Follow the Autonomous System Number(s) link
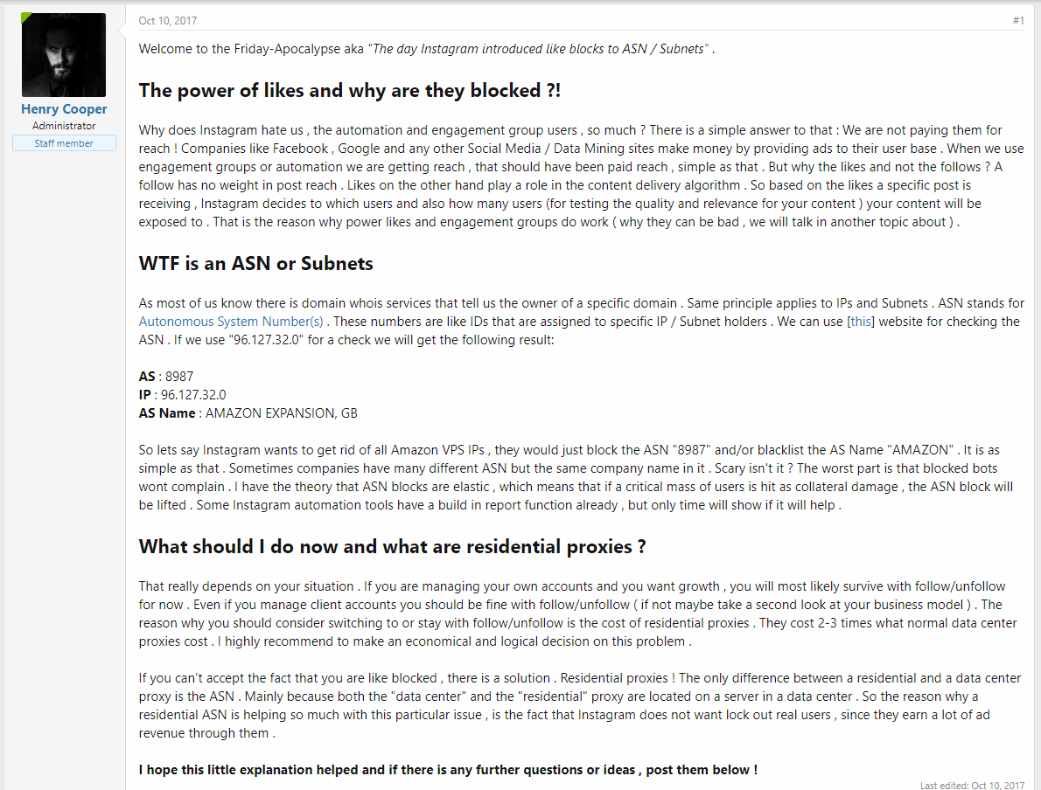The height and width of the screenshot is (790, 1041). (231, 322)
